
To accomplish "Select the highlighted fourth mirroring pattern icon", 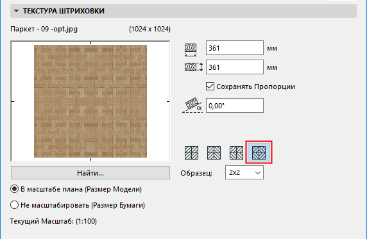I will pyautogui.click(x=259, y=152).
